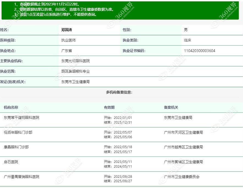Select 东莞市卫生健康局 in the filing table
Image resolution: width=243 pixels, height=188 pixels.
(178, 118)
